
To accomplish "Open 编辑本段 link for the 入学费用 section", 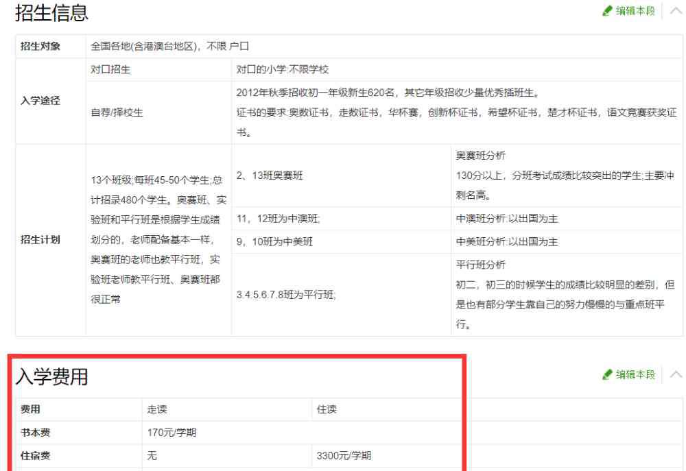I will pyautogui.click(x=635, y=374).
